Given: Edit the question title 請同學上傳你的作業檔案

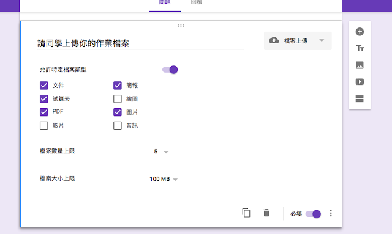Looking at the screenshot, I should (x=140, y=43).
